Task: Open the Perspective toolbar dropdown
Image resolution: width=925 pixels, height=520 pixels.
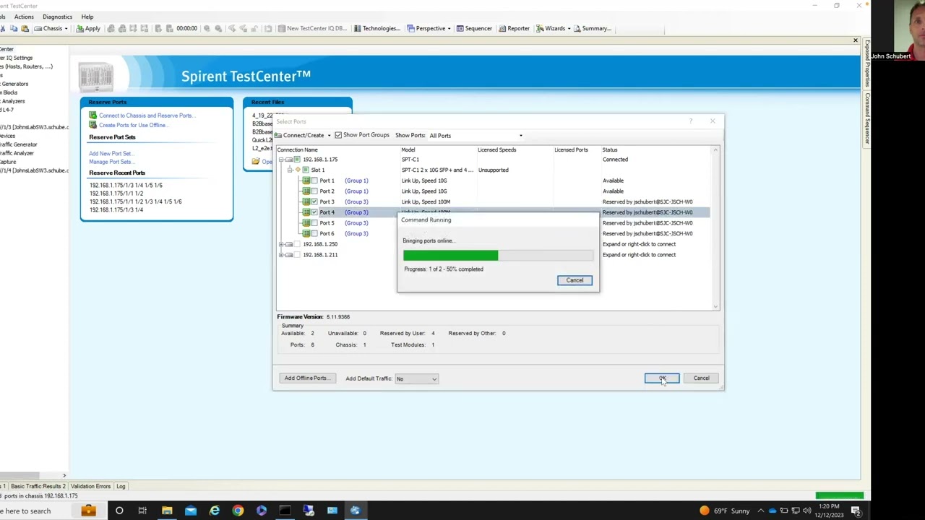Action: pos(429,29)
